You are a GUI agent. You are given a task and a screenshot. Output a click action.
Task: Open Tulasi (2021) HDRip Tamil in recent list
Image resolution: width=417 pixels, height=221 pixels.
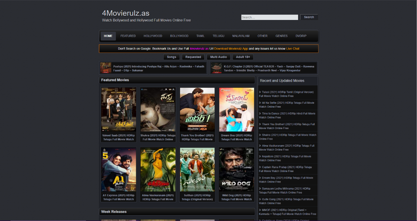pos(286,94)
